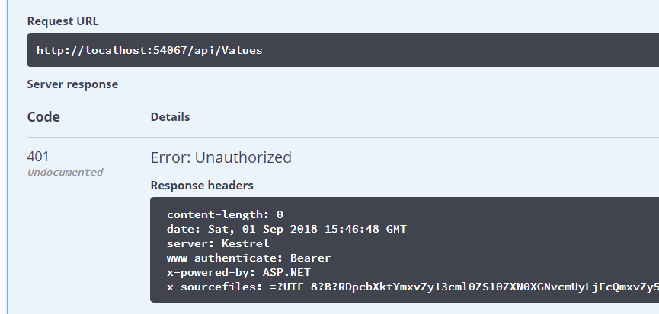Click the Error: Unauthorized message

[221, 157]
